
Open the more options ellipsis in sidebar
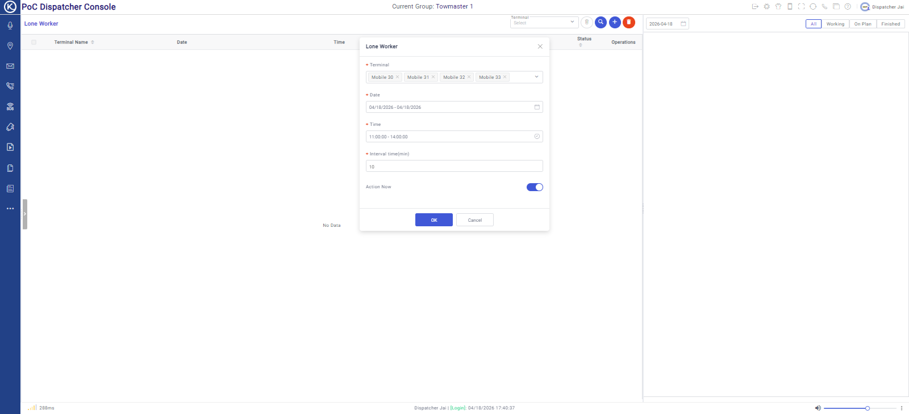coord(10,209)
